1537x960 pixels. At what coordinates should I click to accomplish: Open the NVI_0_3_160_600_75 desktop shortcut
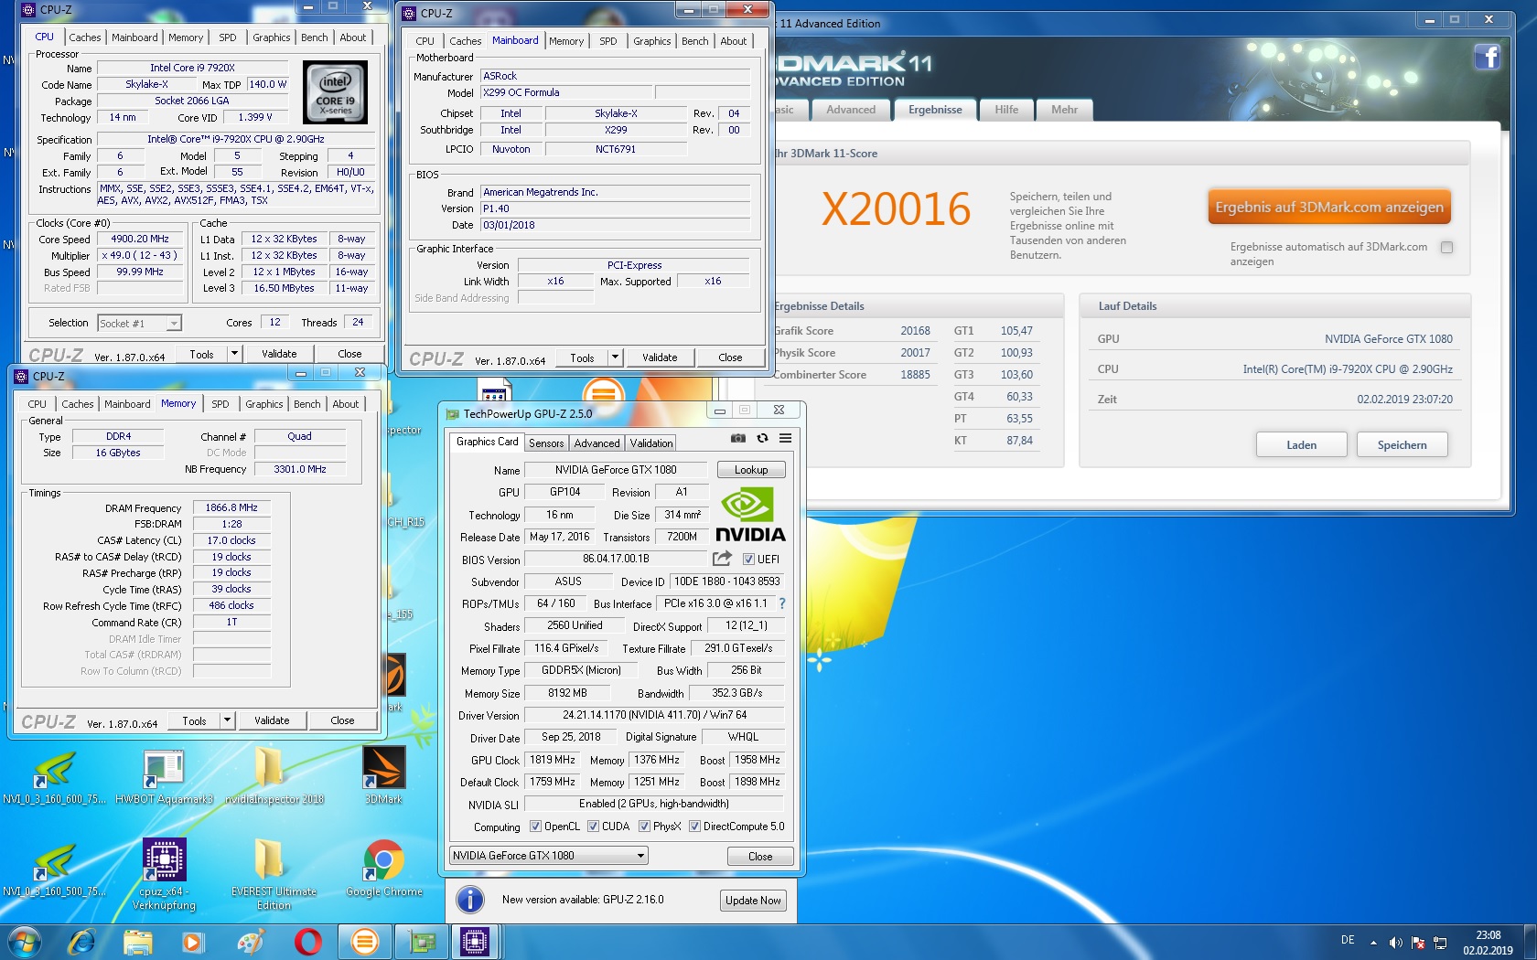click(54, 775)
